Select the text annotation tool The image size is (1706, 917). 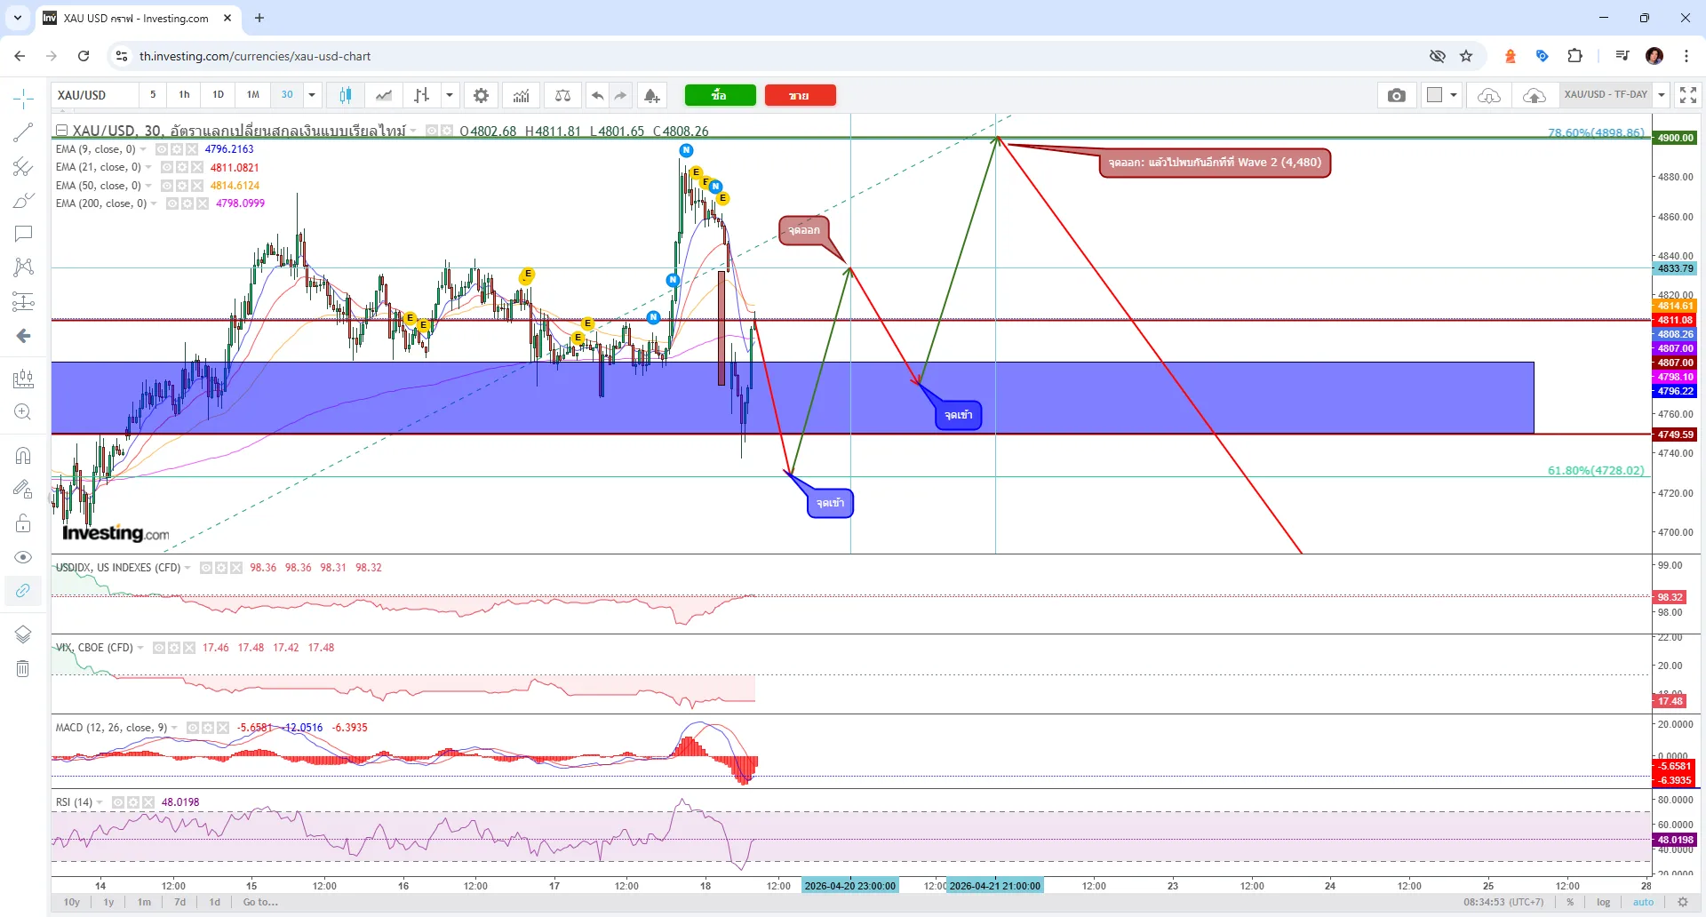(x=24, y=234)
